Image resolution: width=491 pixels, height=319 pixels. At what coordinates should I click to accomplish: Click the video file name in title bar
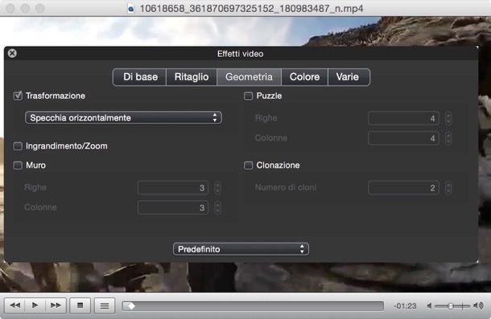coord(251,9)
